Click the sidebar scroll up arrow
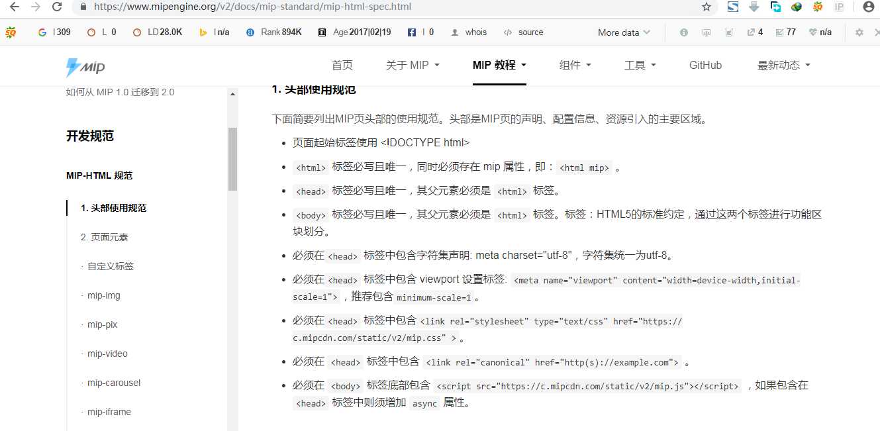 pyautogui.click(x=232, y=94)
